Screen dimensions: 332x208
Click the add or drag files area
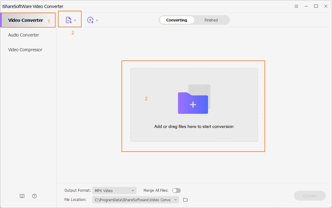pyautogui.click(x=194, y=126)
